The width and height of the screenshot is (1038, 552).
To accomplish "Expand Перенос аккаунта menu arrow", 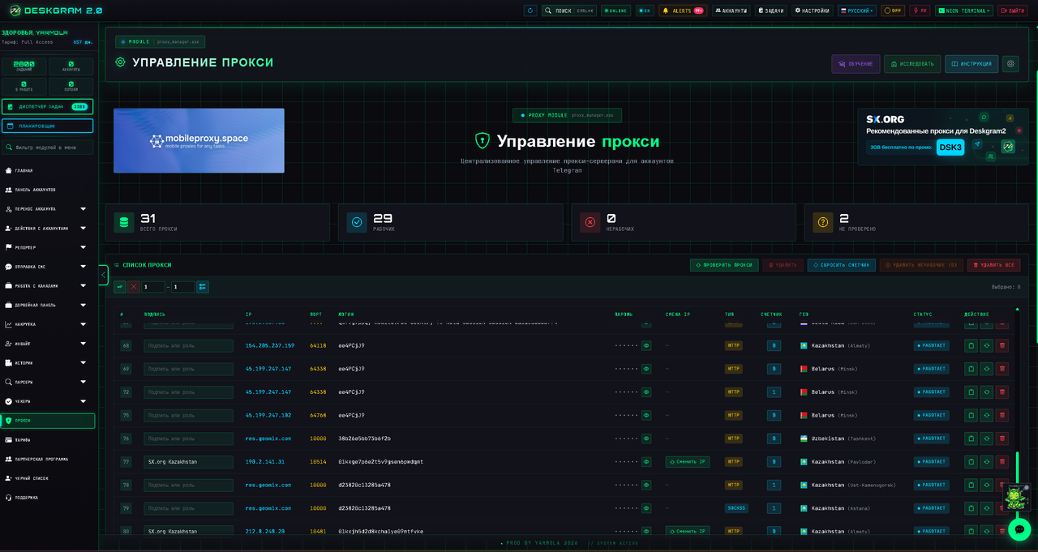I will click(x=83, y=209).
